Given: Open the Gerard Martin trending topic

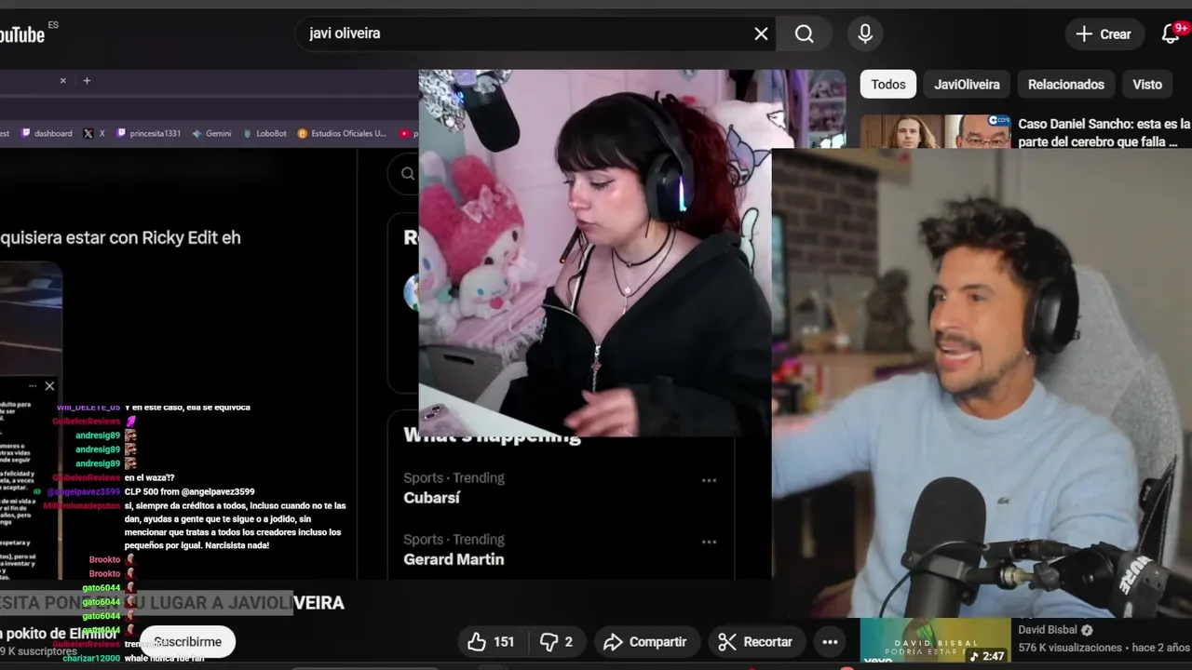Looking at the screenshot, I should pyautogui.click(x=454, y=559).
